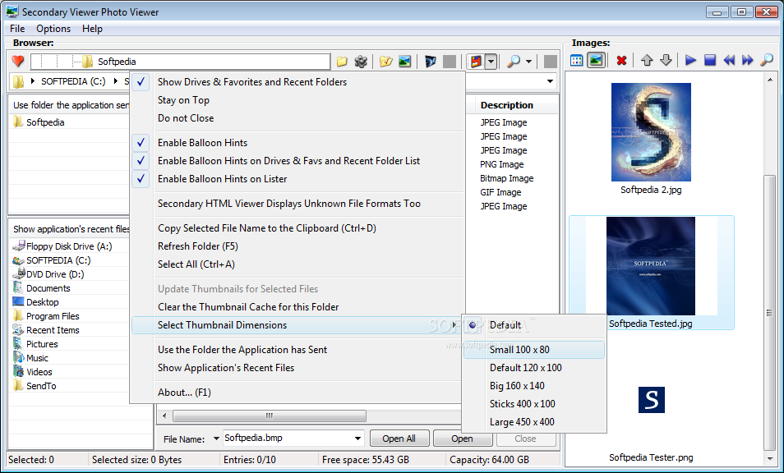This screenshot has height=473, width=784.
Task: Start slideshow with the blue play button
Action: click(x=690, y=61)
